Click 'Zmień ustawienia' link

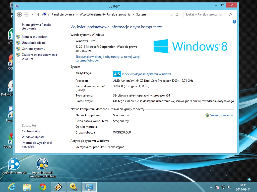click(x=221, y=115)
